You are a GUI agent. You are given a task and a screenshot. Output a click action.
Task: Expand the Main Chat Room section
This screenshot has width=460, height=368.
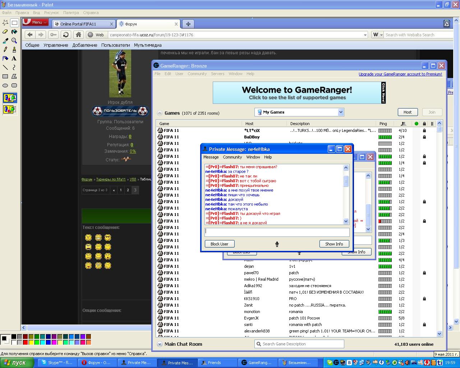[160, 344]
